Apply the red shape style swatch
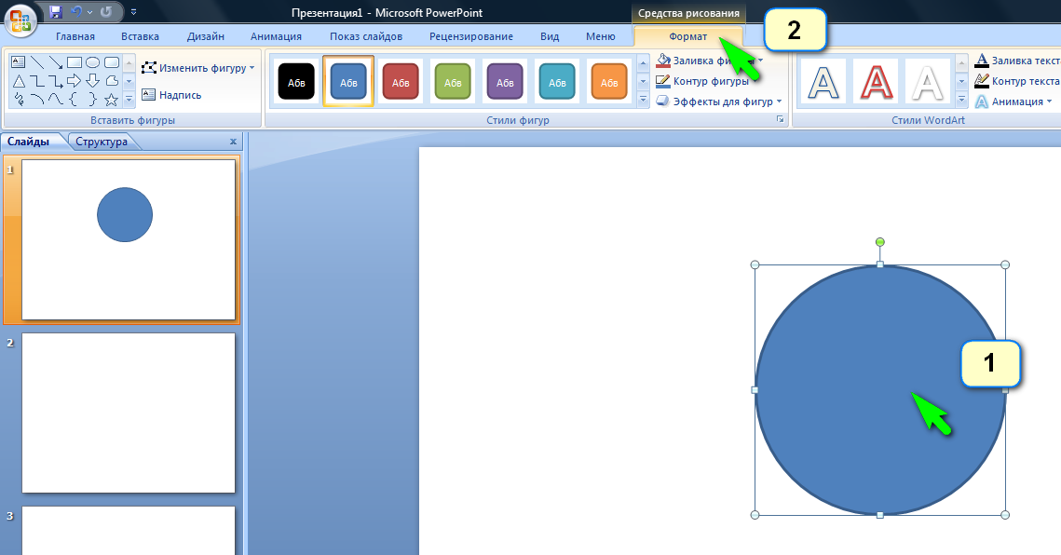The height and width of the screenshot is (555, 1061). (401, 82)
